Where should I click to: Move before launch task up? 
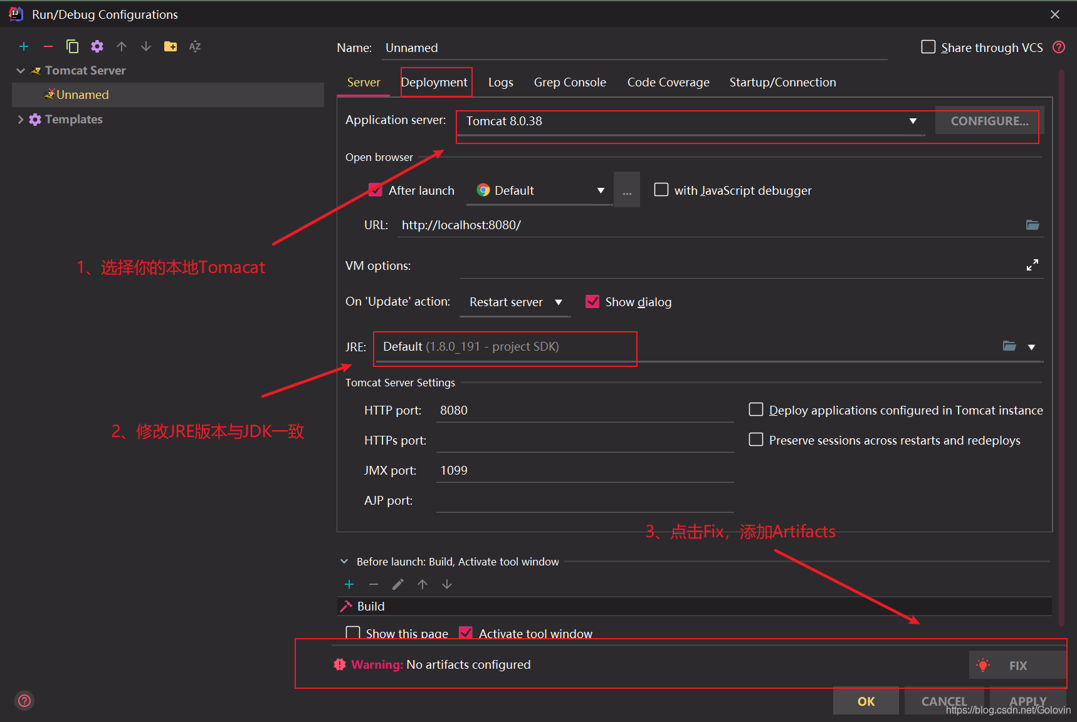[423, 584]
